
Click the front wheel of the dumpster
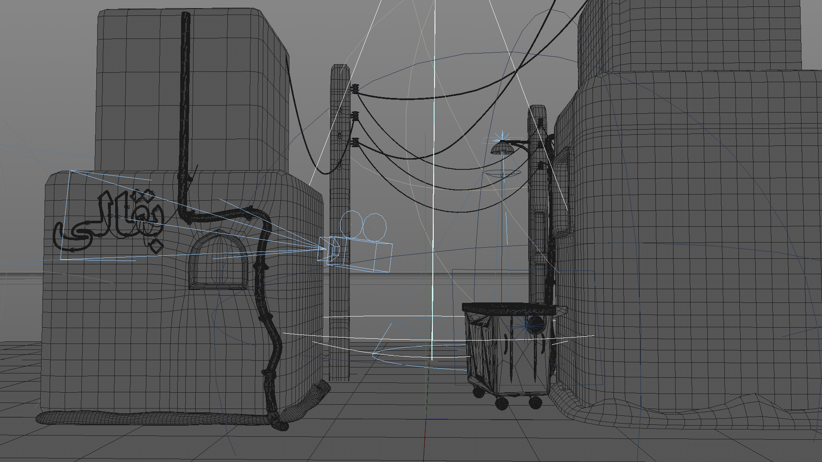tap(501, 403)
